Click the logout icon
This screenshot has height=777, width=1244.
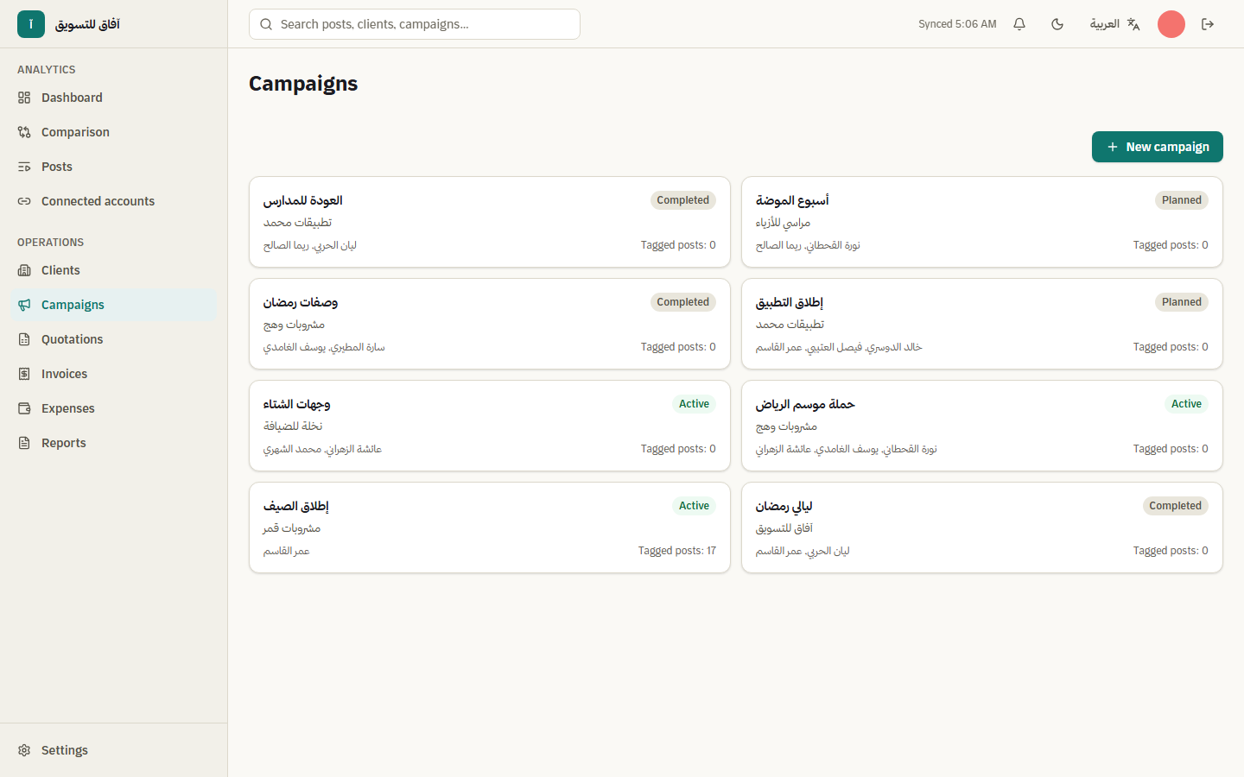(x=1208, y=24)
